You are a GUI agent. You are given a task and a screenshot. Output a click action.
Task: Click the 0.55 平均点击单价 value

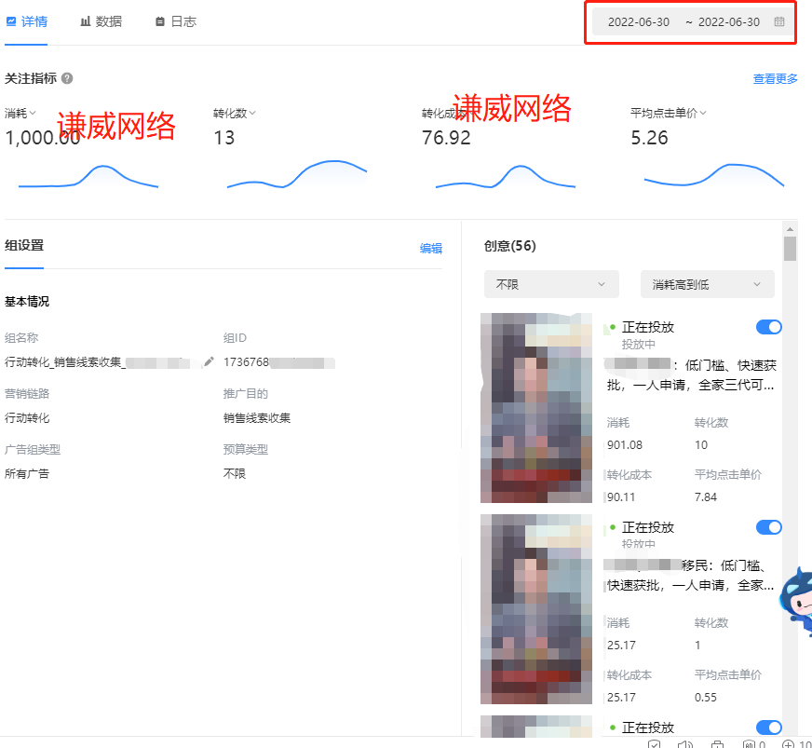click(x=705, y=698)
